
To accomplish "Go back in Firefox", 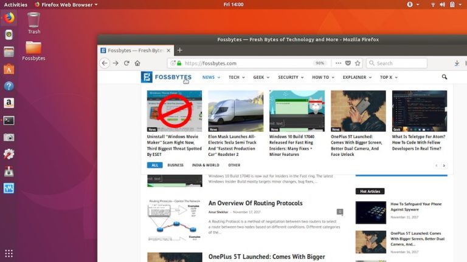I will coord(105,63).
